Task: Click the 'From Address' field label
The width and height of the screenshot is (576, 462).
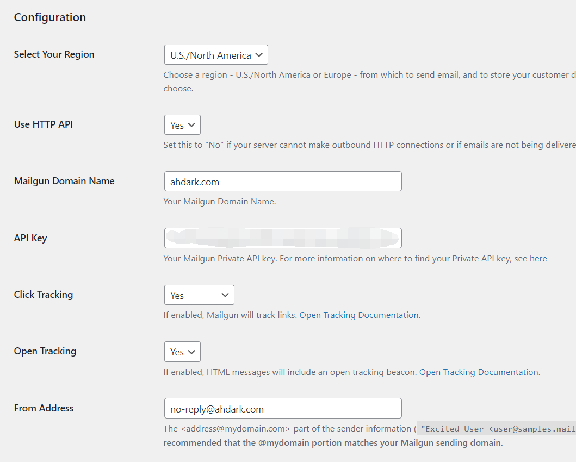Action: coord(44,408)
